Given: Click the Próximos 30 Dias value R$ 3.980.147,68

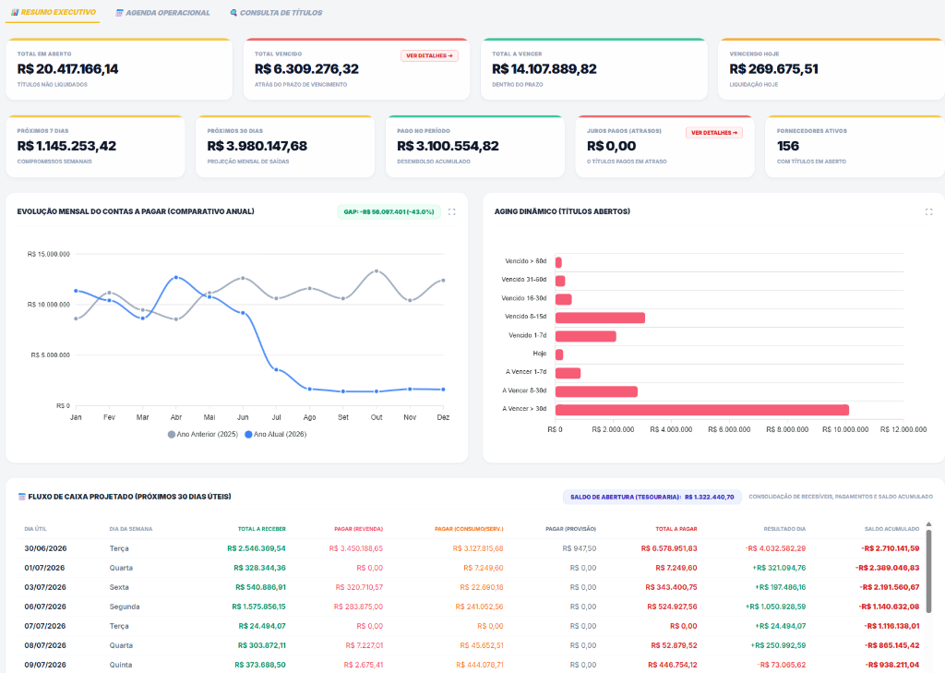Looking at the screenshot, I should tap(257, 146).
